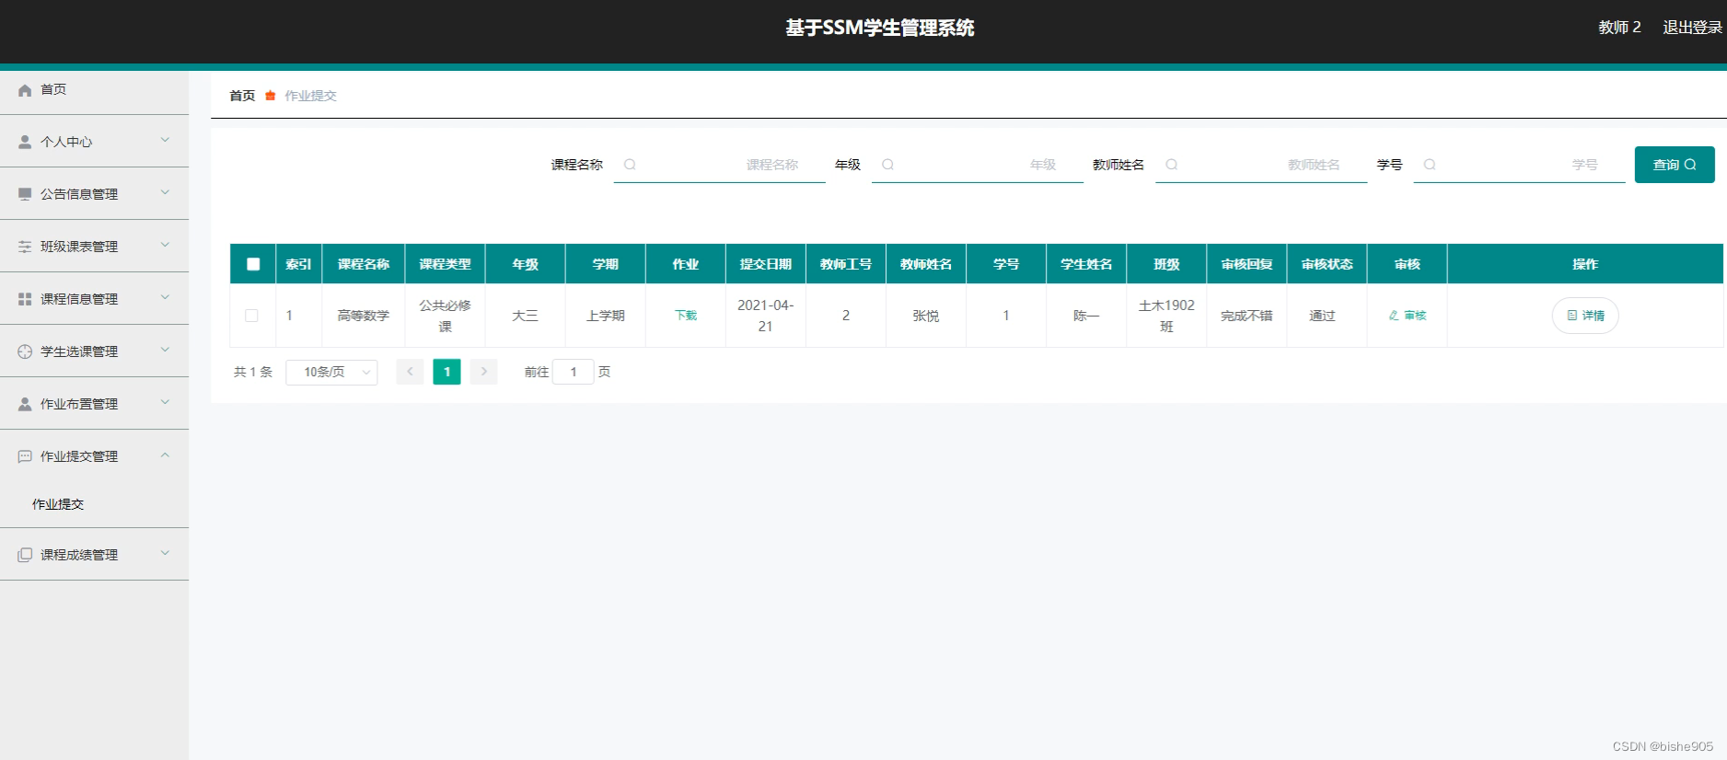Click the 陈一 student name cell
Viewport: 1727px width, 760px height.
coord(1086,316)
